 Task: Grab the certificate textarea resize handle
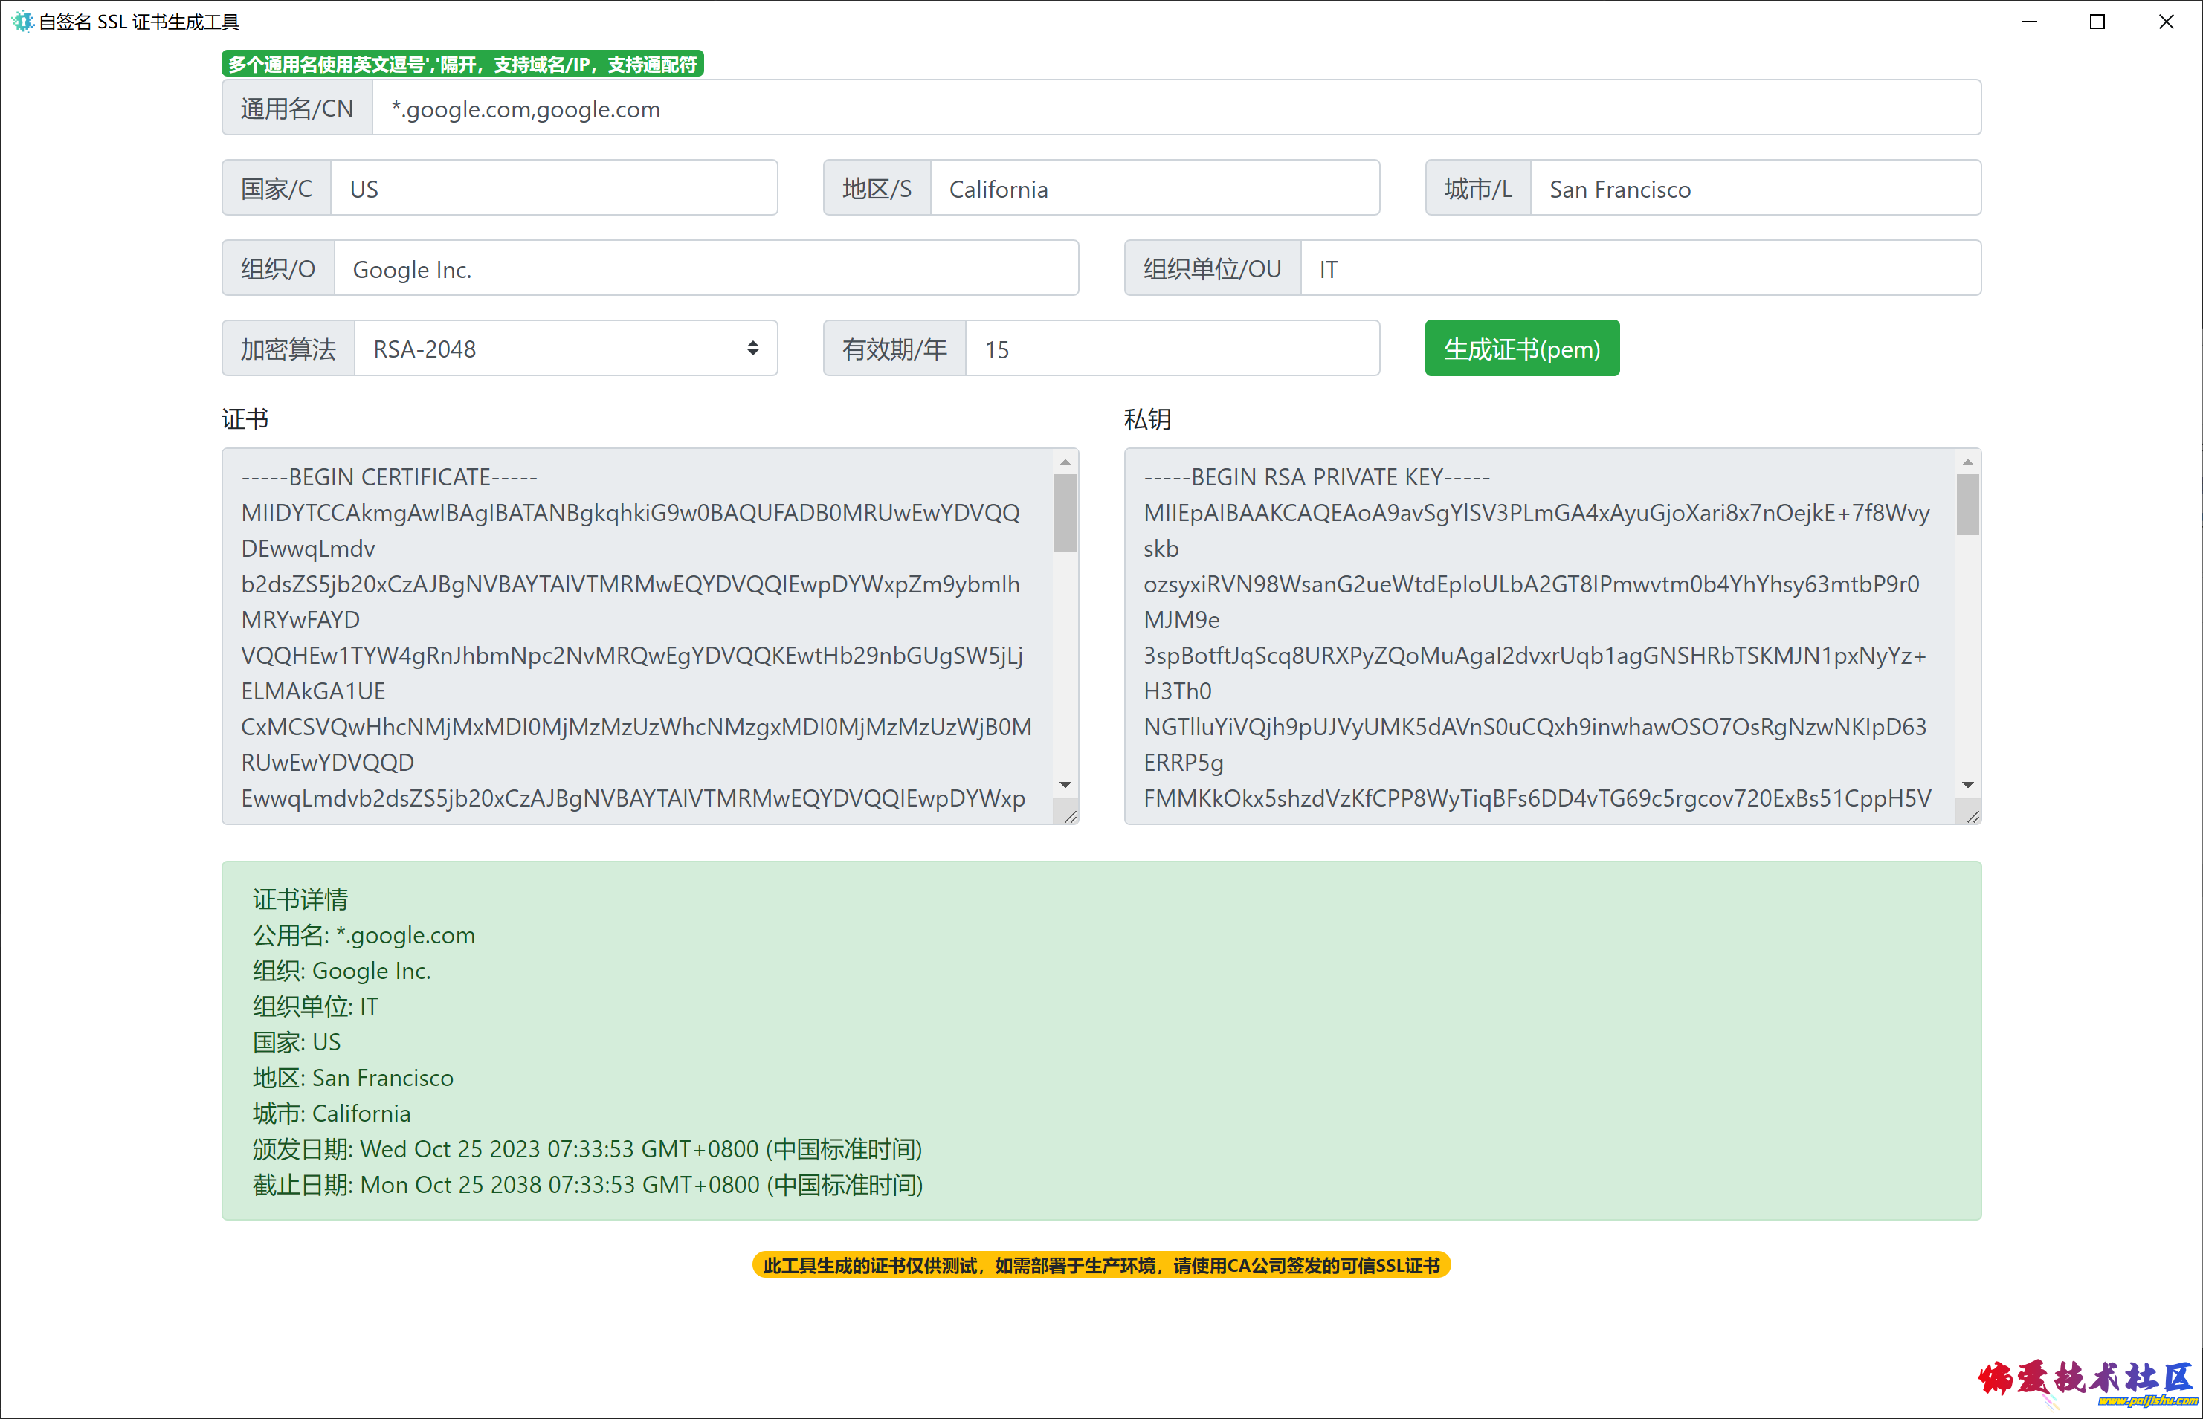pos(1070,816)
